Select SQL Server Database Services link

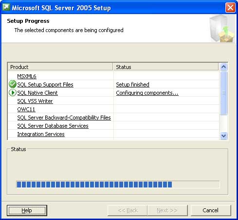53,126
